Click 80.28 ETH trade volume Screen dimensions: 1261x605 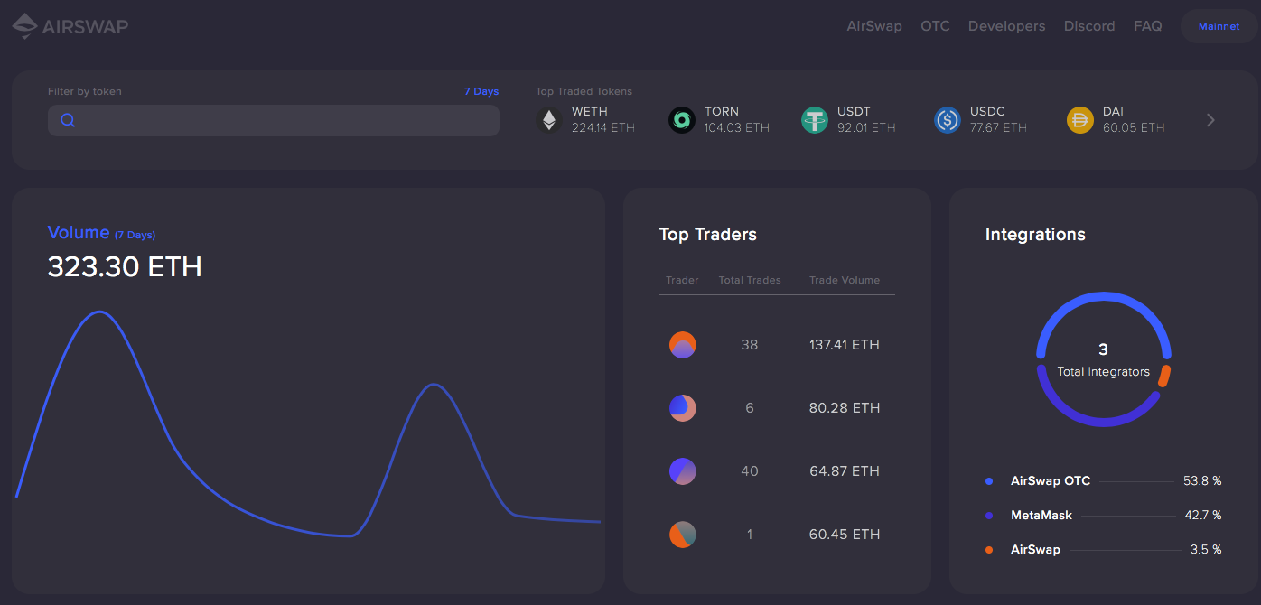845,408
